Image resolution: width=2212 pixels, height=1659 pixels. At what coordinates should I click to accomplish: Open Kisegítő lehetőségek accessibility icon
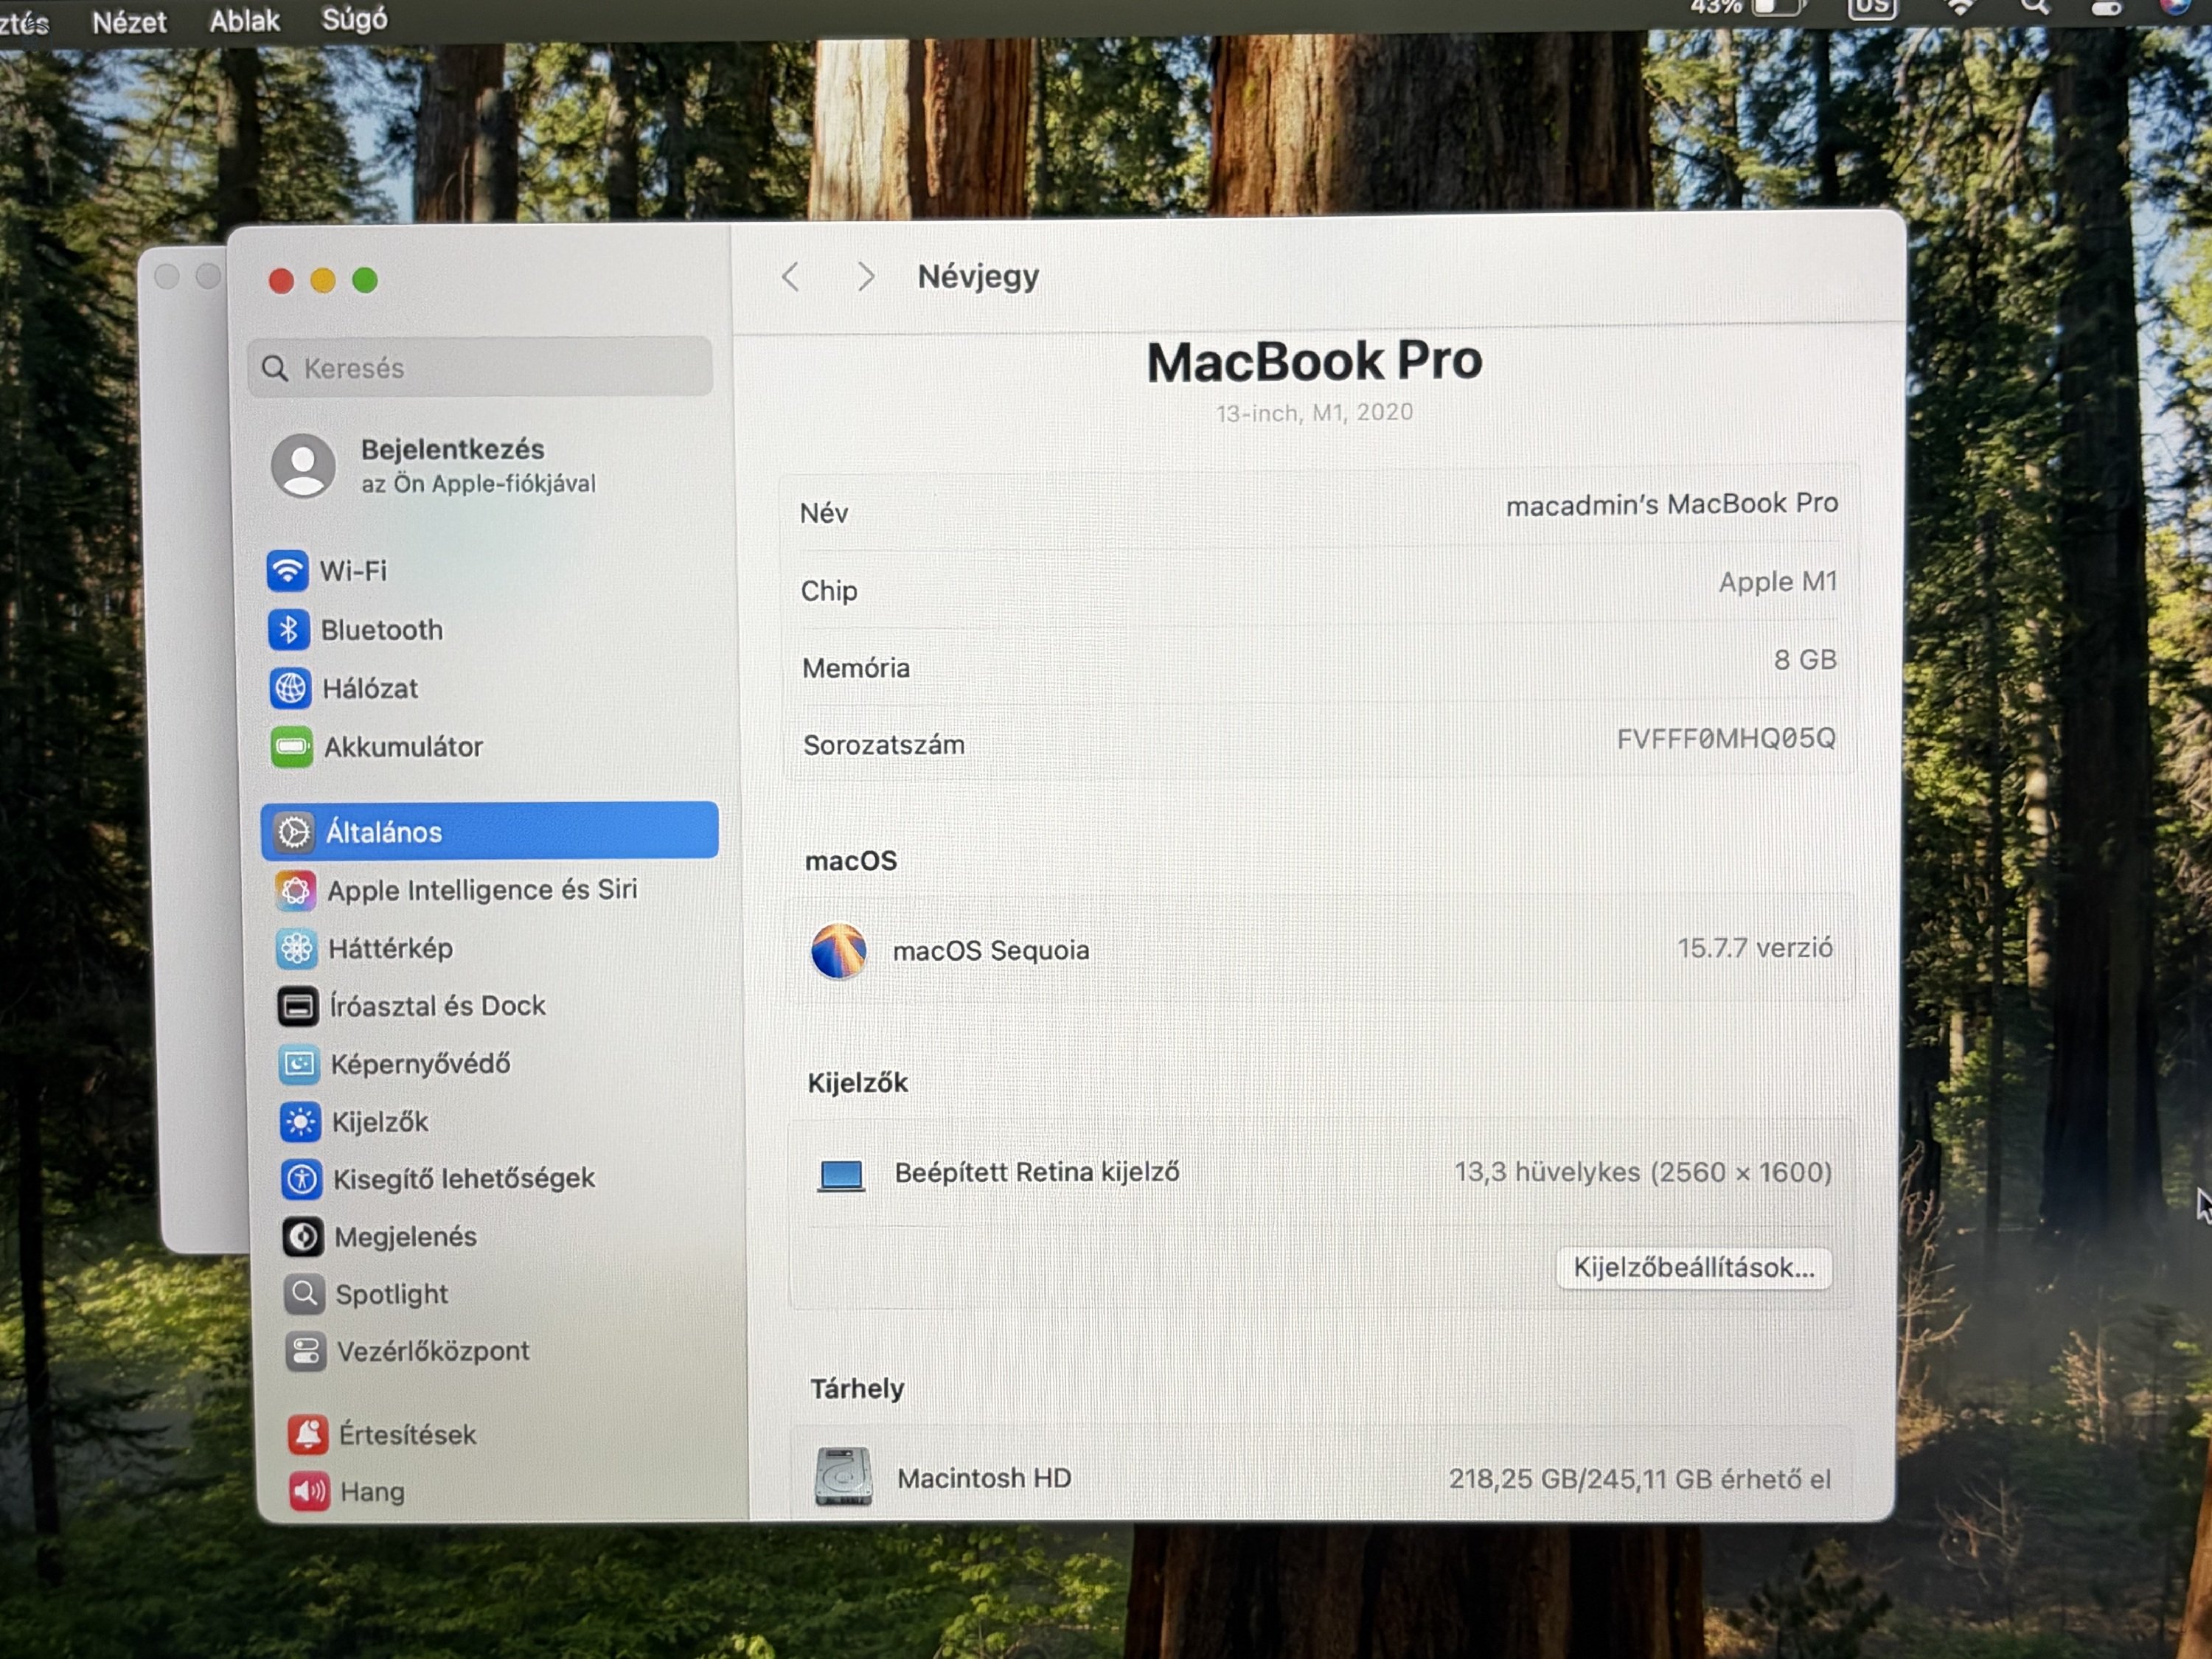coord(301,1179)
